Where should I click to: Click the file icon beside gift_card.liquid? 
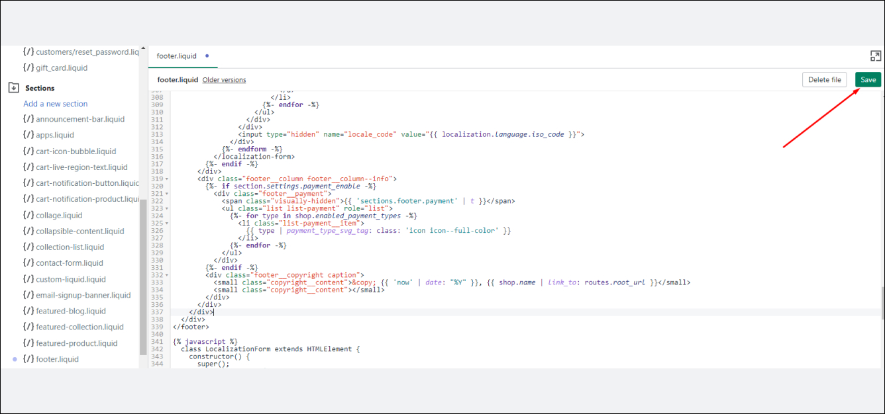28,67
